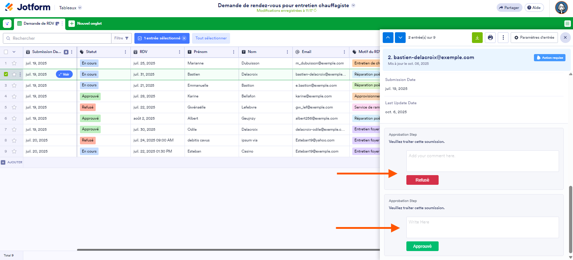
Task: Click Refusé status for Gwénaëlle
Action: coord(88,107)
